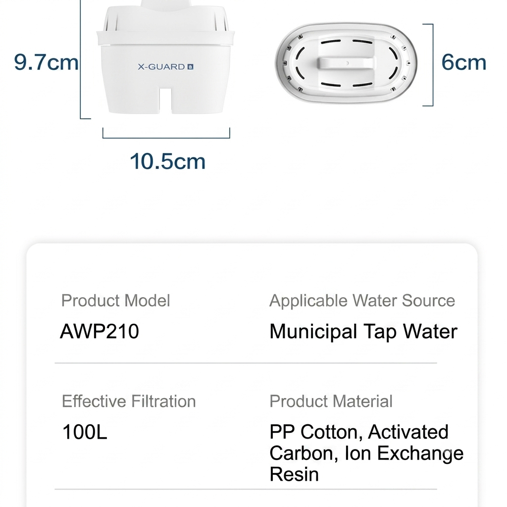Select the AWP210 model number
507x507 pixels.
point(100,331)
